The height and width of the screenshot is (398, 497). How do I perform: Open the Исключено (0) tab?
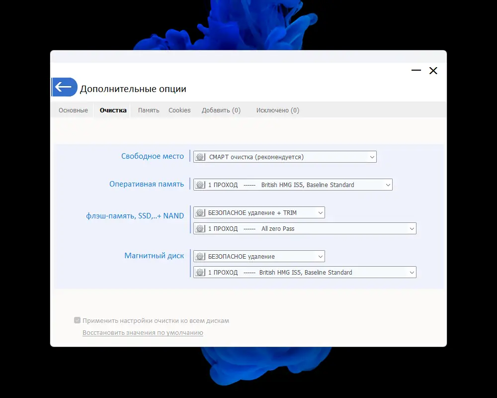278,110
